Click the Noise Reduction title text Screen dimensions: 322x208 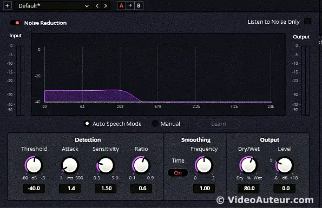tap(45, 23)
